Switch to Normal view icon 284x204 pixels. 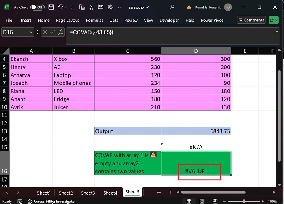[x=189, y=201]
